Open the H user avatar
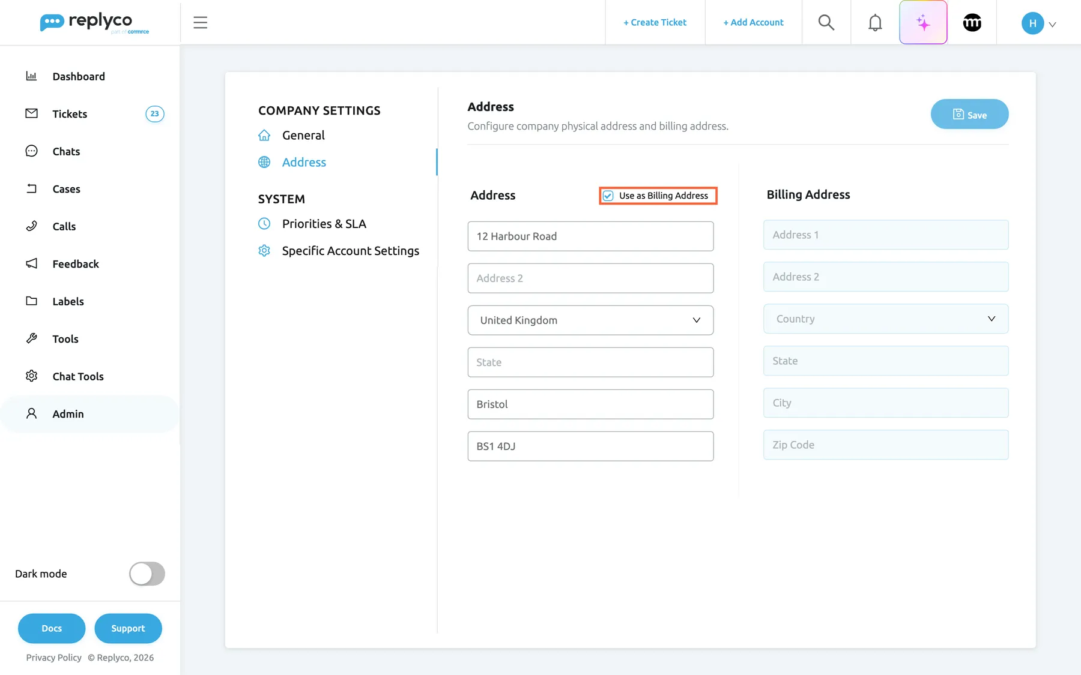This screenshot has width=1081, height=675. [1032, 23]
